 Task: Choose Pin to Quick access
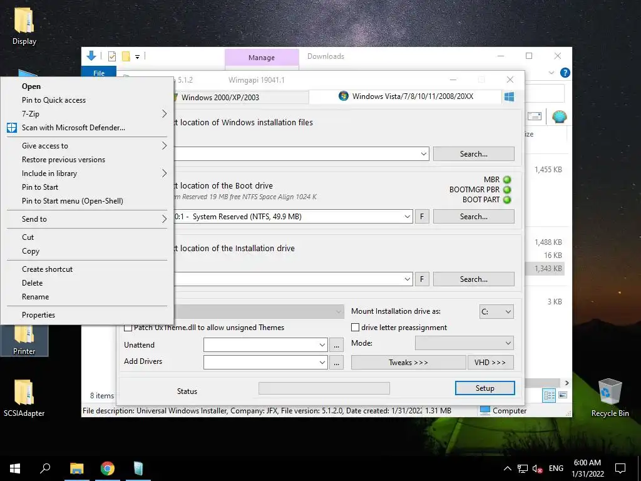pos(86,100)
